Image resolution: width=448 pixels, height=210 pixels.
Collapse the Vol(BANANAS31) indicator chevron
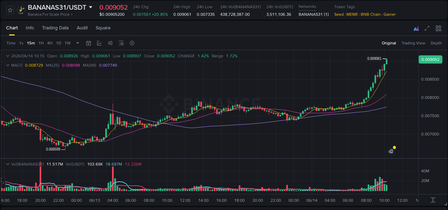8,164
